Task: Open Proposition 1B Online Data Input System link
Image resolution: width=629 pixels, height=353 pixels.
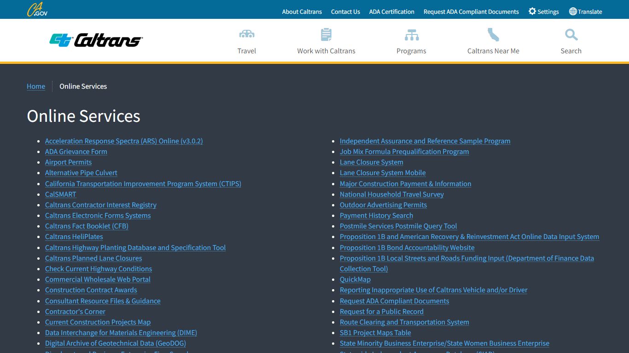Action: (x=469, y=237)
